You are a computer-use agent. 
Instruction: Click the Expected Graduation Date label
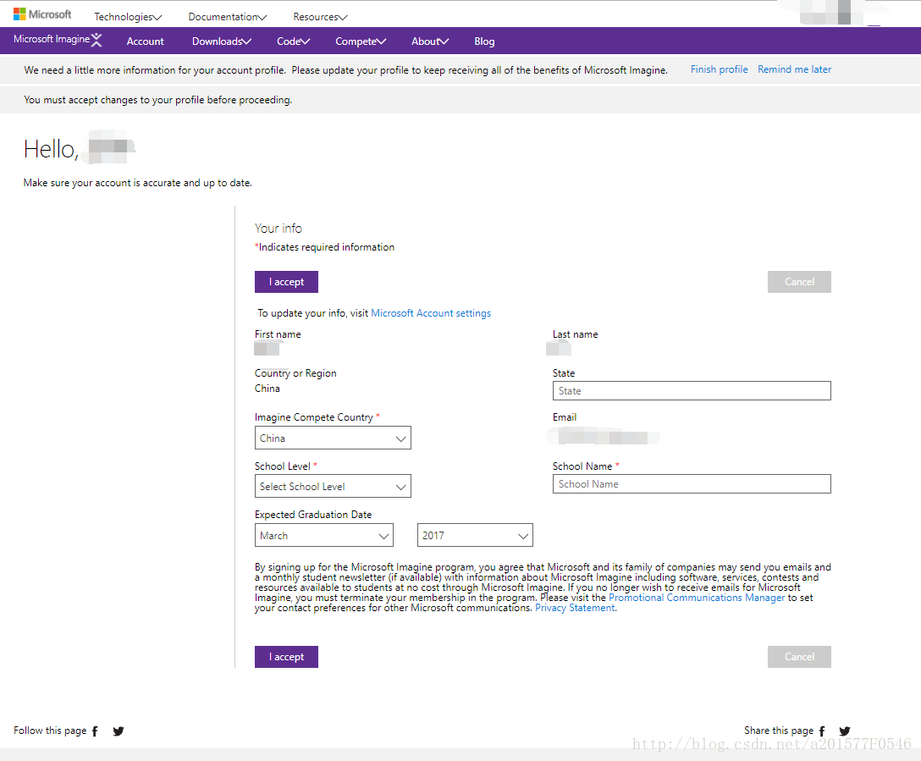pyautogui.click(x=313, y=515)
